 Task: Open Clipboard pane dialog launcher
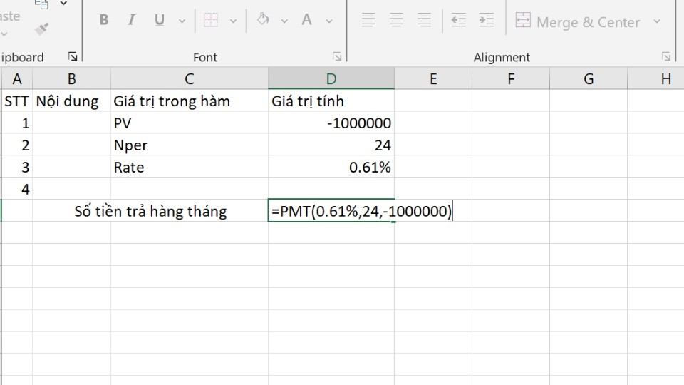73,56
